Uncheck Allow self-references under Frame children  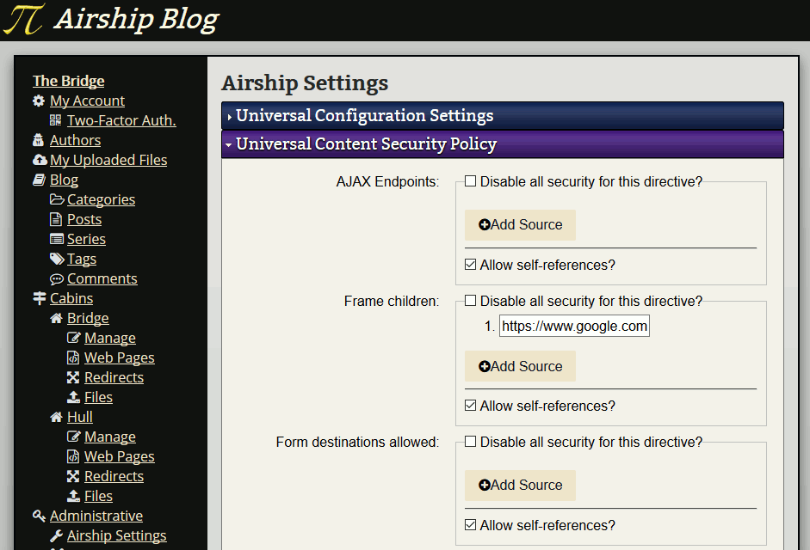(x=470, y=406)
